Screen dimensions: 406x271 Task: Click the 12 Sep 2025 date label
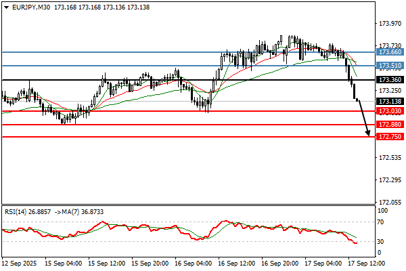pos(19,264)
